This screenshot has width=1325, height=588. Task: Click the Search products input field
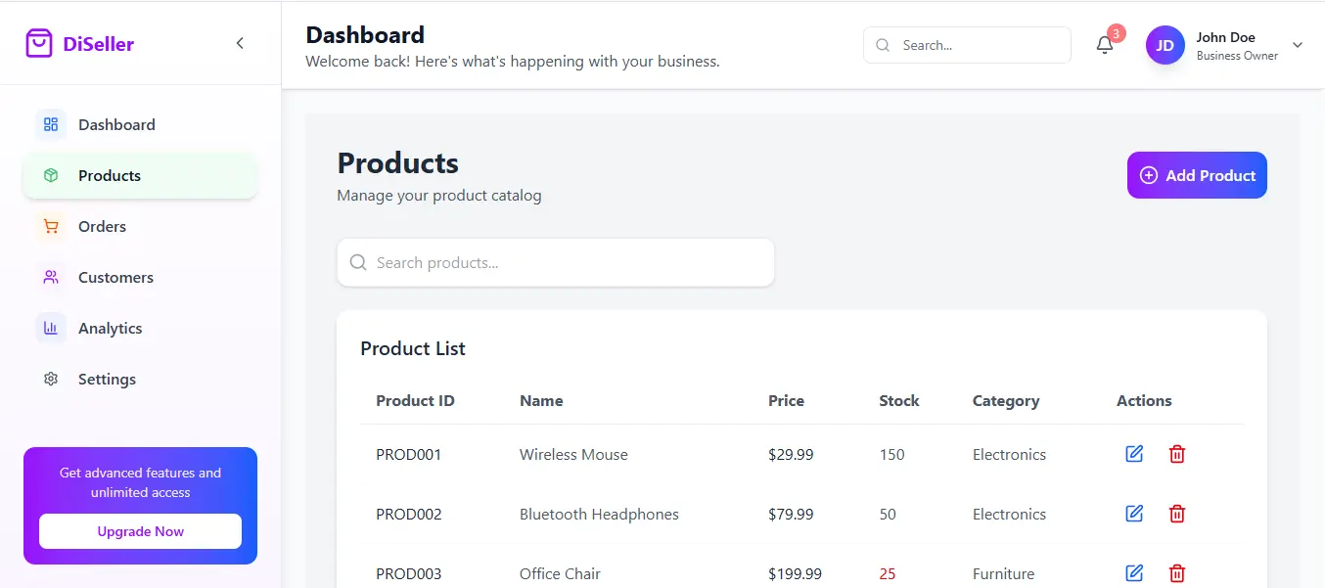[x=555, y=262]
